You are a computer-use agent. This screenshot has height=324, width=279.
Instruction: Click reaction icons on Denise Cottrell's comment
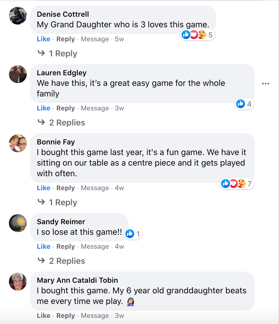pos(194,35)
